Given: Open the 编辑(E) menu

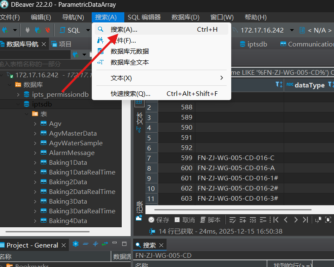Looking at the screenshot, I should pos(41,17).
